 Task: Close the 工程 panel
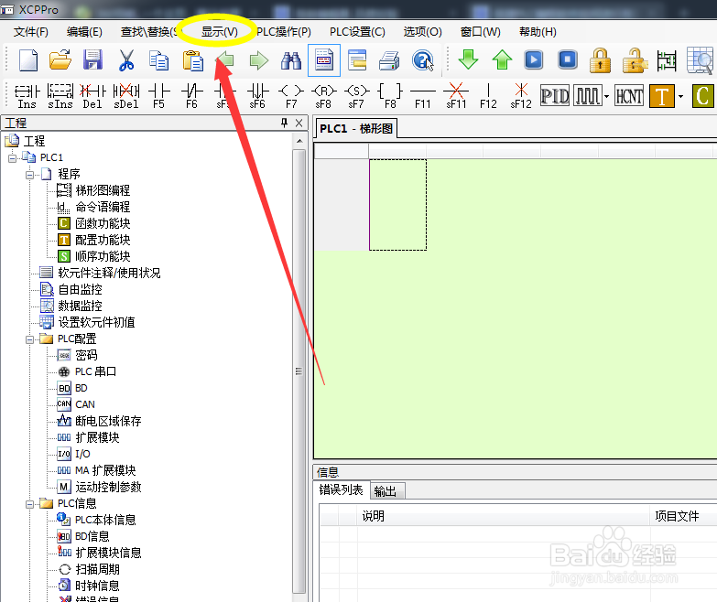tap(299, 123)
